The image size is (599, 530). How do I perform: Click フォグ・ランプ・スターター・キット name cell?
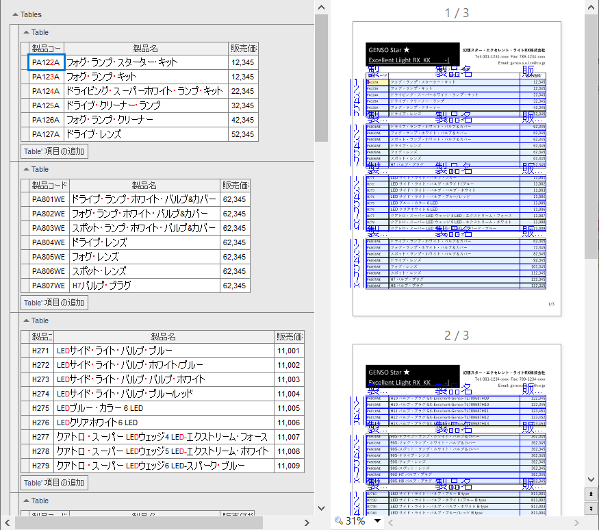pos(146,62)
